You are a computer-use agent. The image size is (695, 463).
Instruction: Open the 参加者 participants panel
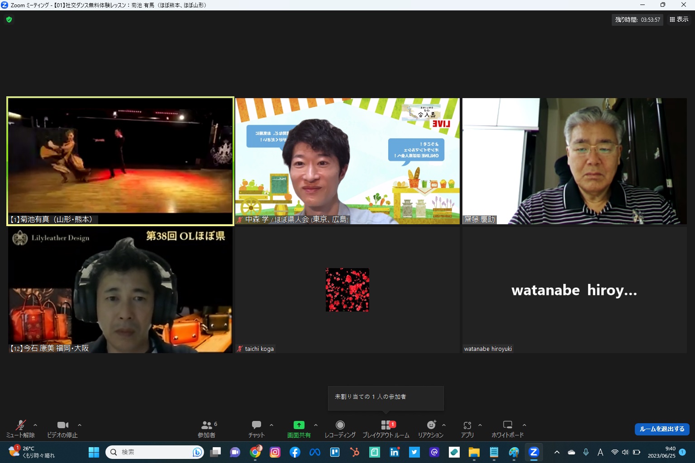[207, 428]
